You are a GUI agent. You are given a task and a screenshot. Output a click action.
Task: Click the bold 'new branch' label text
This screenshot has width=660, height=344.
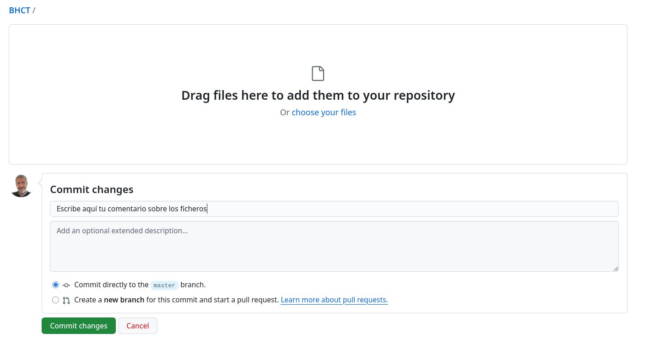(124, 300)
